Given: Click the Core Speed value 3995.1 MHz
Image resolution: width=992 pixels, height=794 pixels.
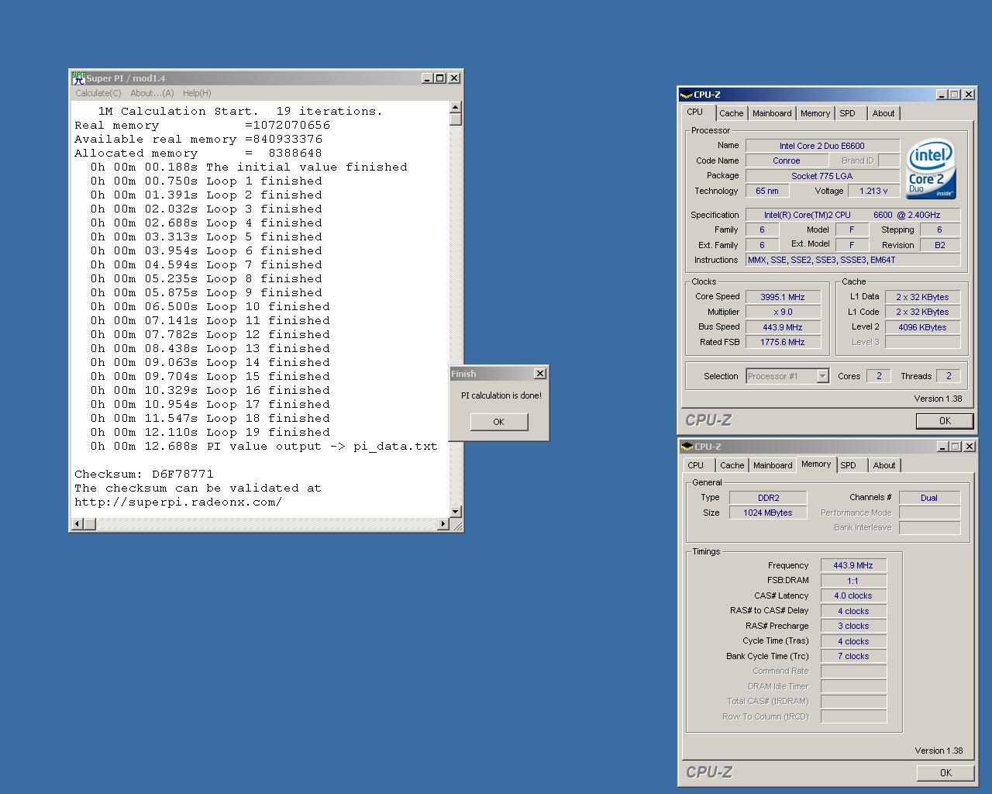Looking at the screenshot, I should 783,297.
